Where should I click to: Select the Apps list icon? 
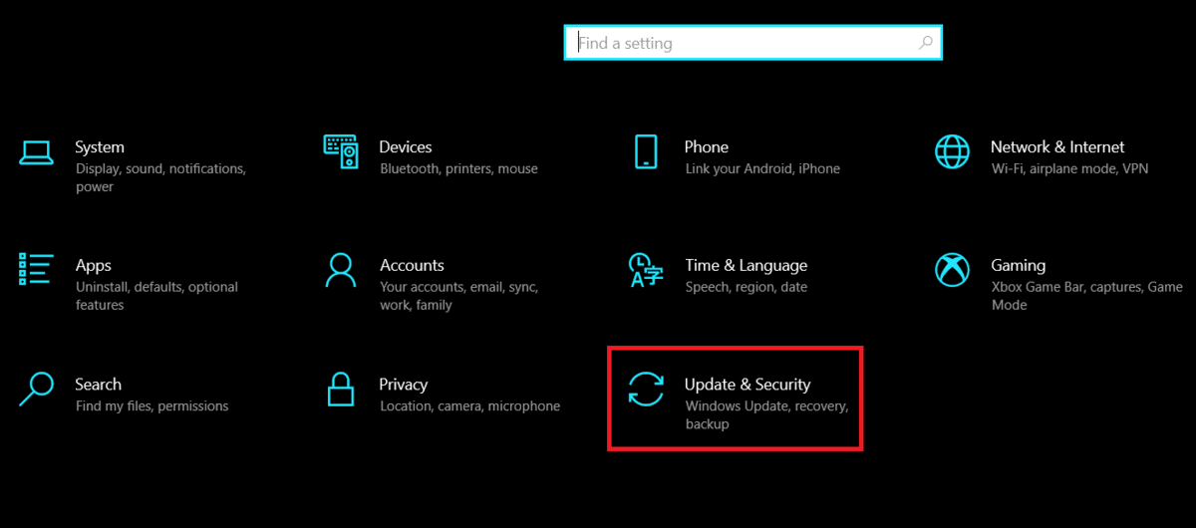pos(36,269)
